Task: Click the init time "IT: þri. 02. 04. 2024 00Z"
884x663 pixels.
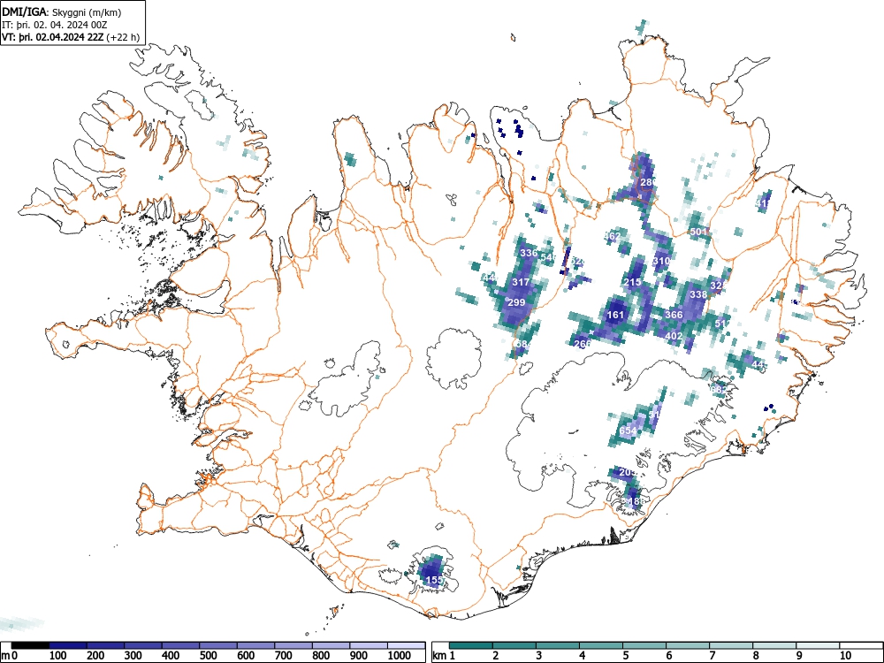Action: pos(55,25)
